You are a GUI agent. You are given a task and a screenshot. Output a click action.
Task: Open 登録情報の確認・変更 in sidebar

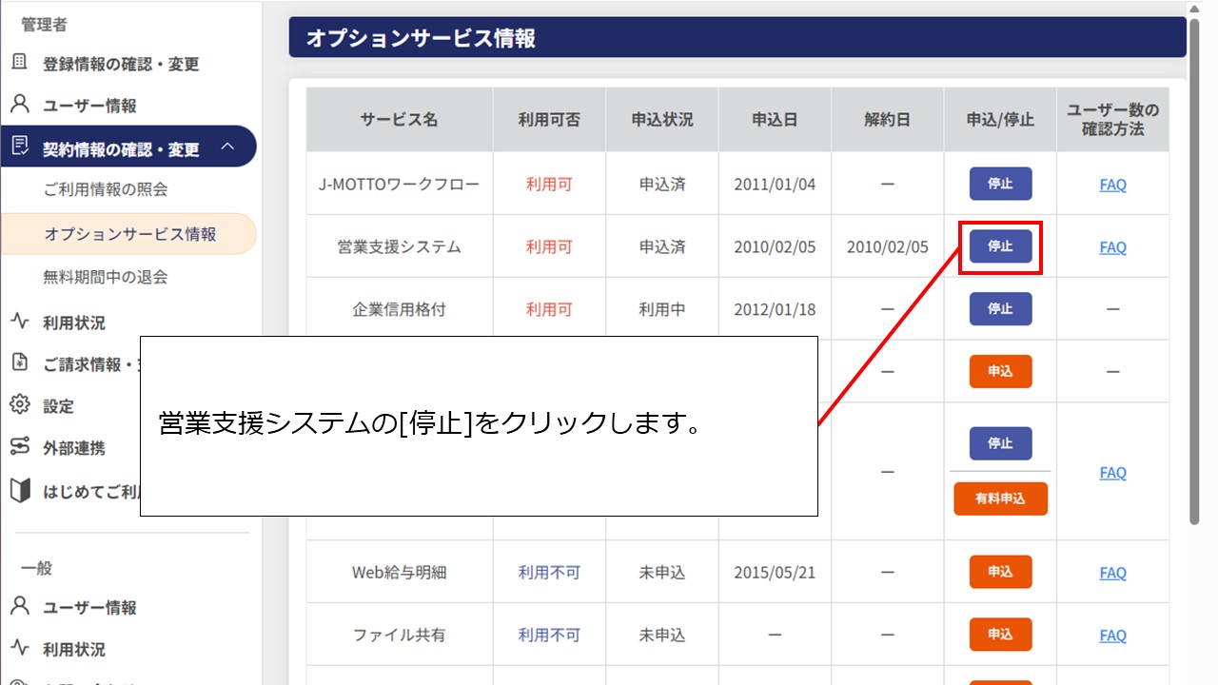point(121,64)
